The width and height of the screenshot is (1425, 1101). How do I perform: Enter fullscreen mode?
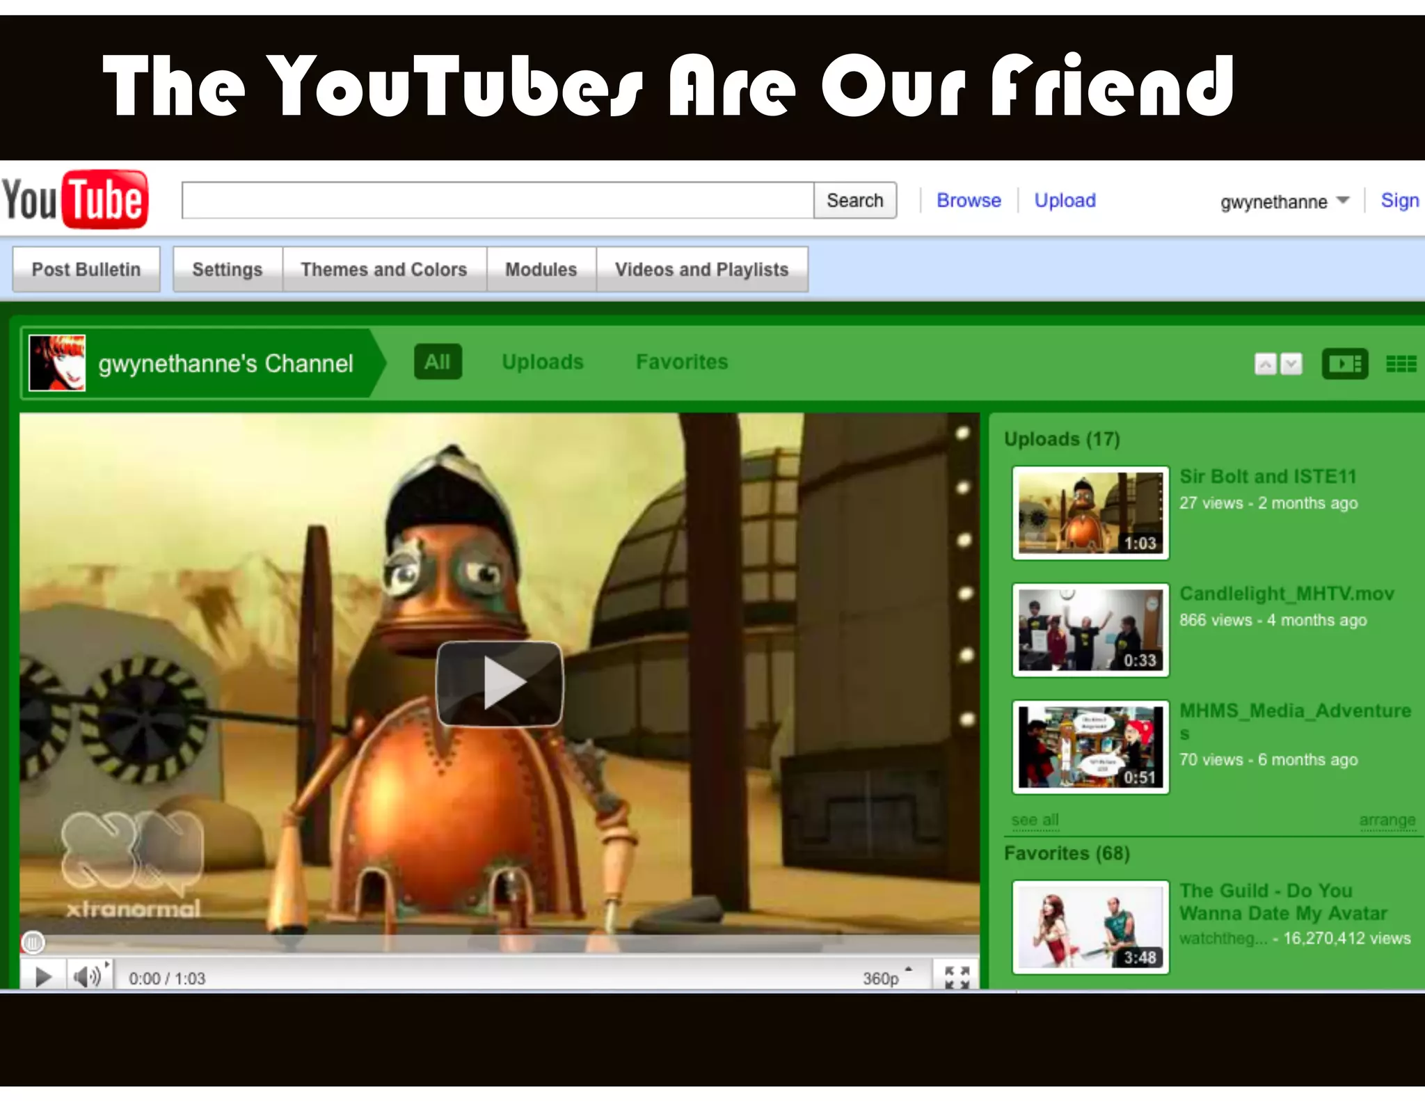pos(957,977)
